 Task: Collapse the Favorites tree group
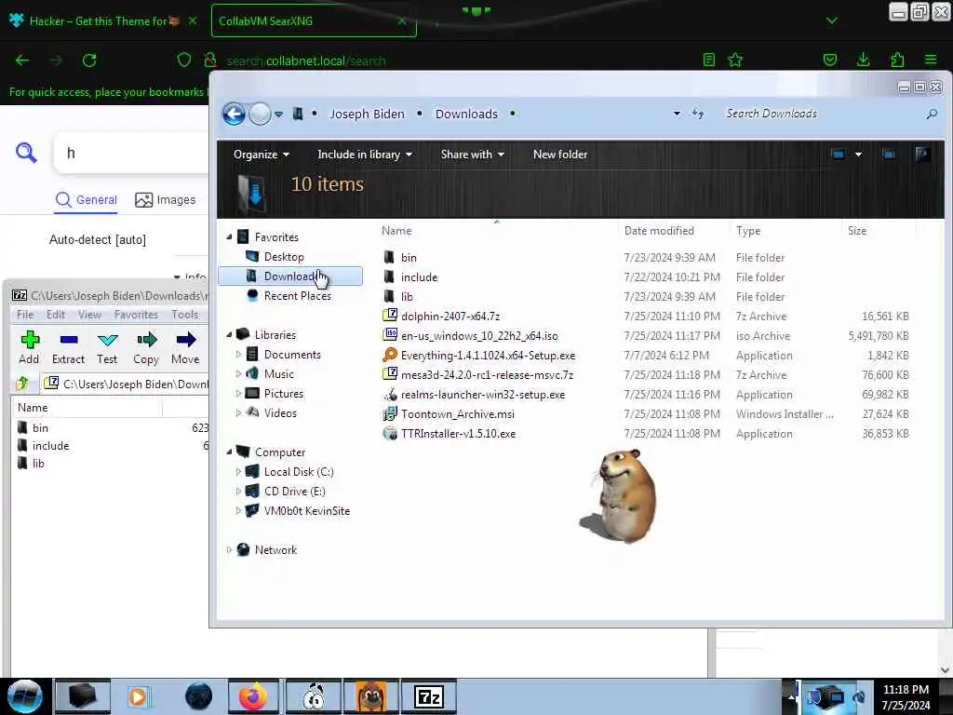[x=229, y=237]
